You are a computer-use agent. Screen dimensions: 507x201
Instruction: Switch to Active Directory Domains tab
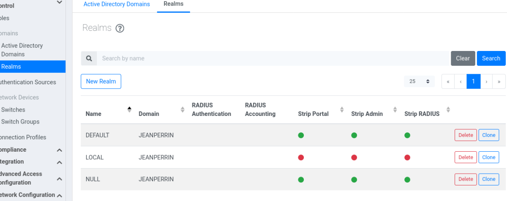[x=117, y=4]
